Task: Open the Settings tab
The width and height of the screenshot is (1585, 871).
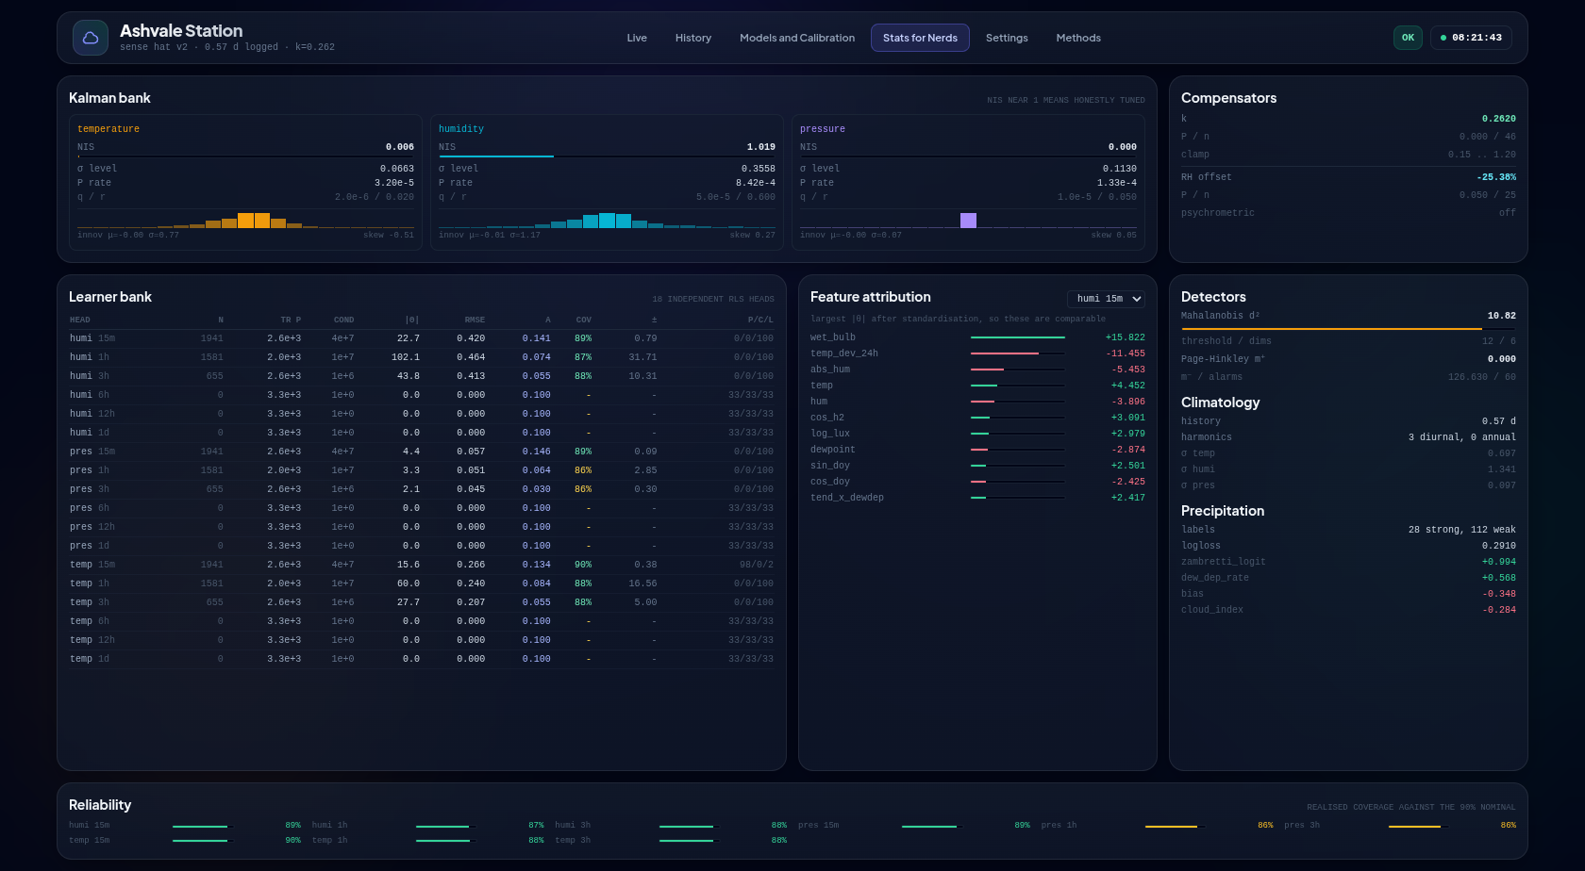Action: pyautogui.click(x=1007, y=38)
